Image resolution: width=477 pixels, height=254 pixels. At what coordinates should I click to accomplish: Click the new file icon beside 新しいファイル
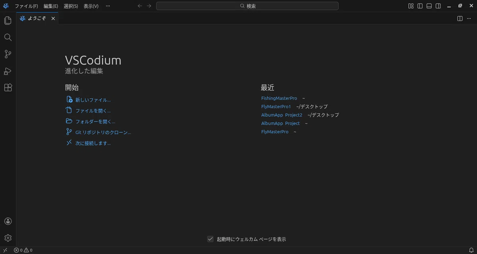click(x=69, y=100)
